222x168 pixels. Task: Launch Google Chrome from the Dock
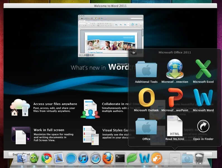click(47, 158)
